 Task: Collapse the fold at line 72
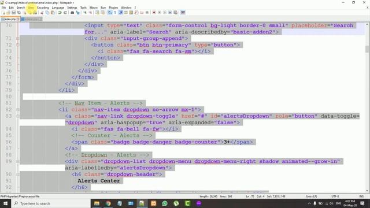(x=18, y=45)
